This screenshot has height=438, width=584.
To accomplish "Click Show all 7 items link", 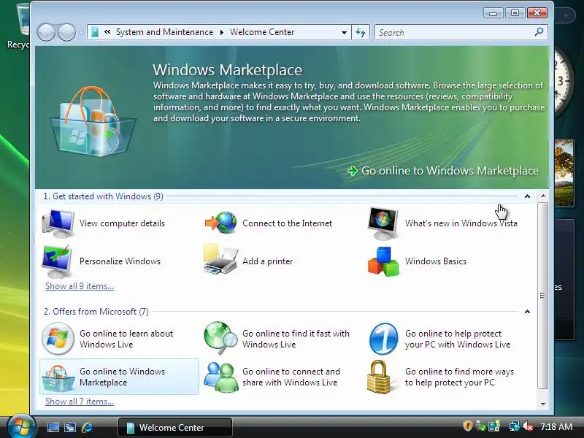I will point(80,401).
